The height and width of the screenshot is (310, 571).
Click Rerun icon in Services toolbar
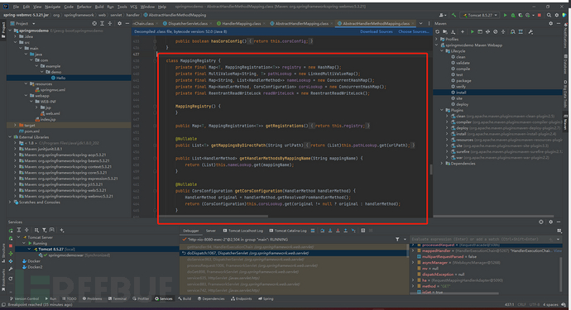[x=11, y=231]
